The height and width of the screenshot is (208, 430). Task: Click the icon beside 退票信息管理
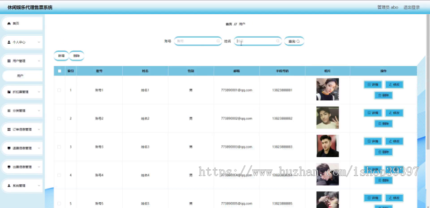coord(9,148)
